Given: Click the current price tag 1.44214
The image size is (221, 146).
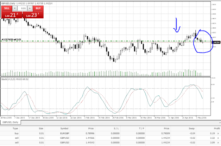Looking at the screenshot, I should point(216,42).
